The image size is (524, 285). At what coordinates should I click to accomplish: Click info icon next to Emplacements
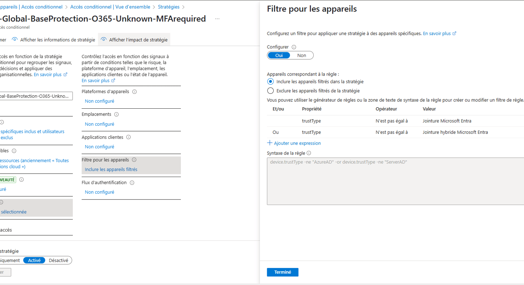point(116,114)
